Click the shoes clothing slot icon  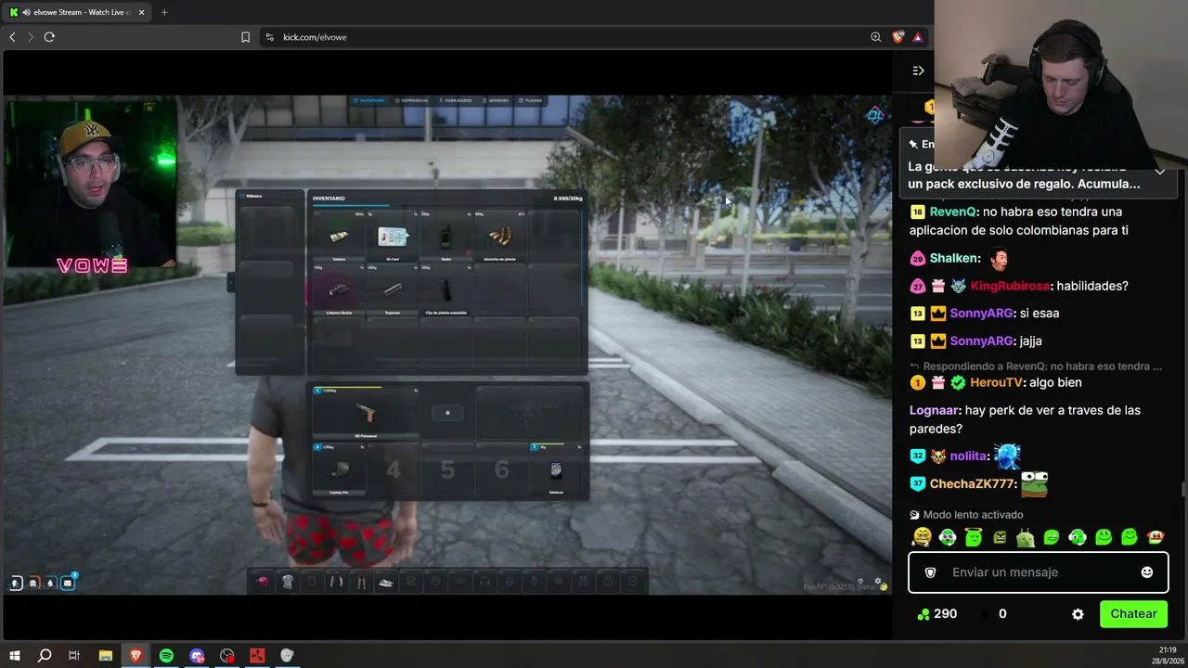pyautogui.click(x=386, y=582)
